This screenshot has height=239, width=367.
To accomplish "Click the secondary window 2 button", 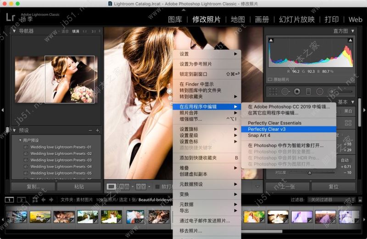I will [x=21, y=200].
